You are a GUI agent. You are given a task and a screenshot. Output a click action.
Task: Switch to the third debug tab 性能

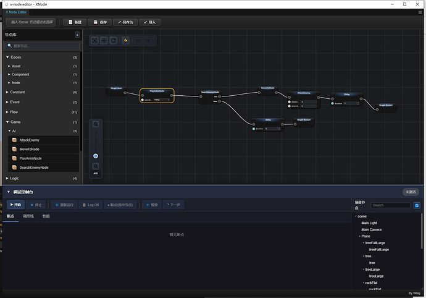point(46,216)
